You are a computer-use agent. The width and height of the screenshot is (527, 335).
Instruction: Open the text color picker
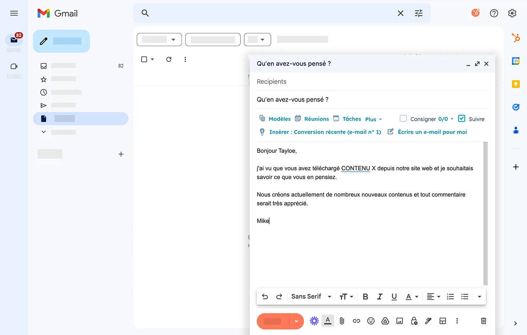click(x=411, y=297)
